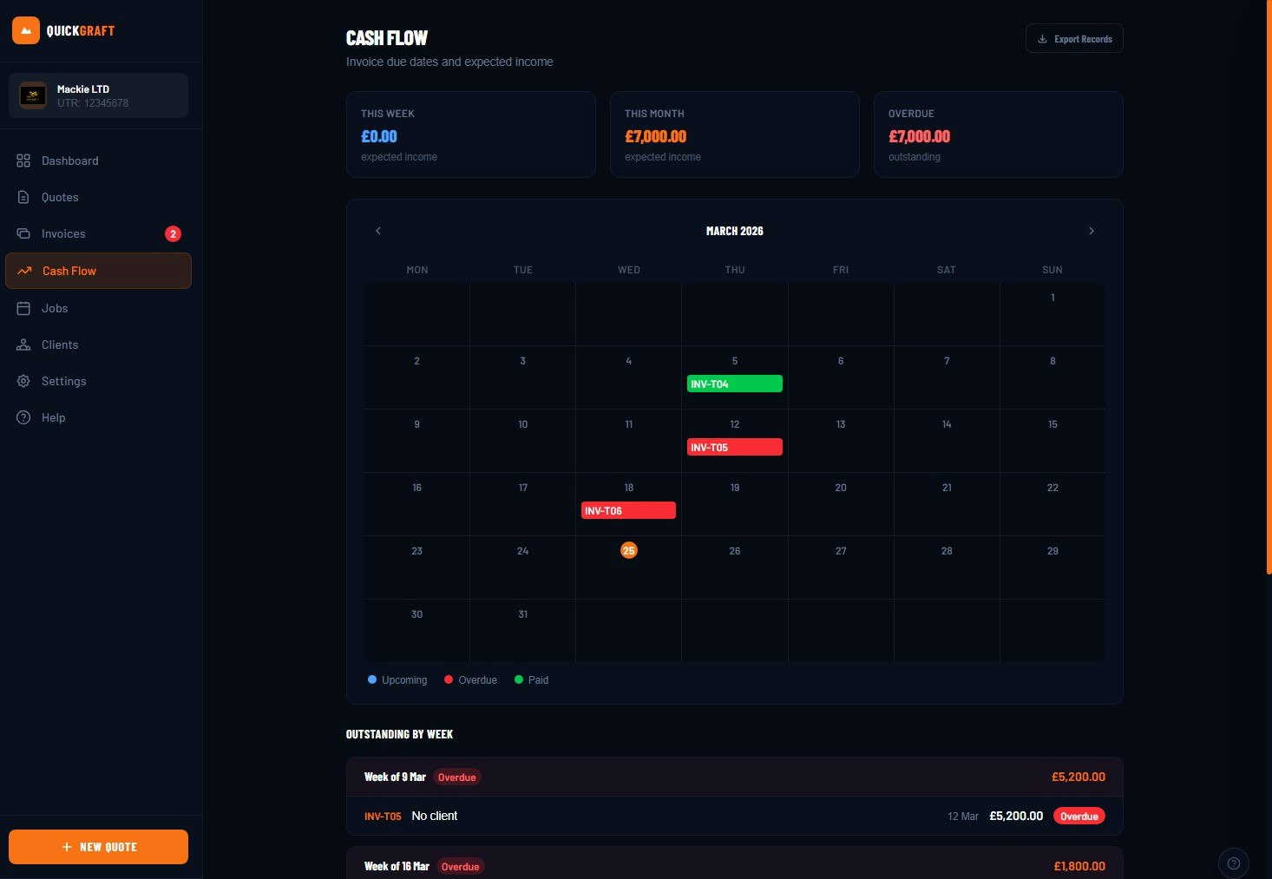
Task: Go to next month with right chevron
Action: pyautogui.click(x=1092, y=231)
